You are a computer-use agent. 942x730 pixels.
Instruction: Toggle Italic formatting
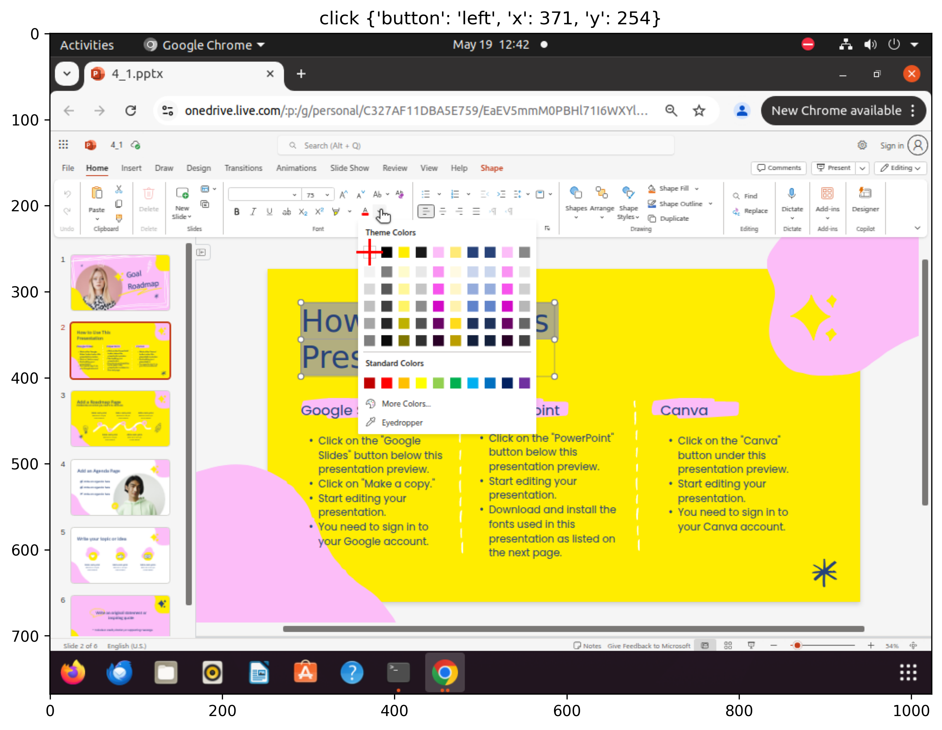tap(253, 212)
